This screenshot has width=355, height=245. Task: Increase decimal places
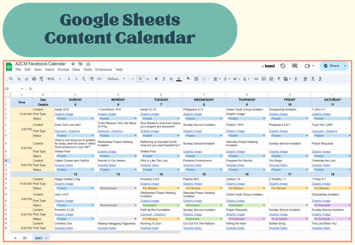pos(91,79)
